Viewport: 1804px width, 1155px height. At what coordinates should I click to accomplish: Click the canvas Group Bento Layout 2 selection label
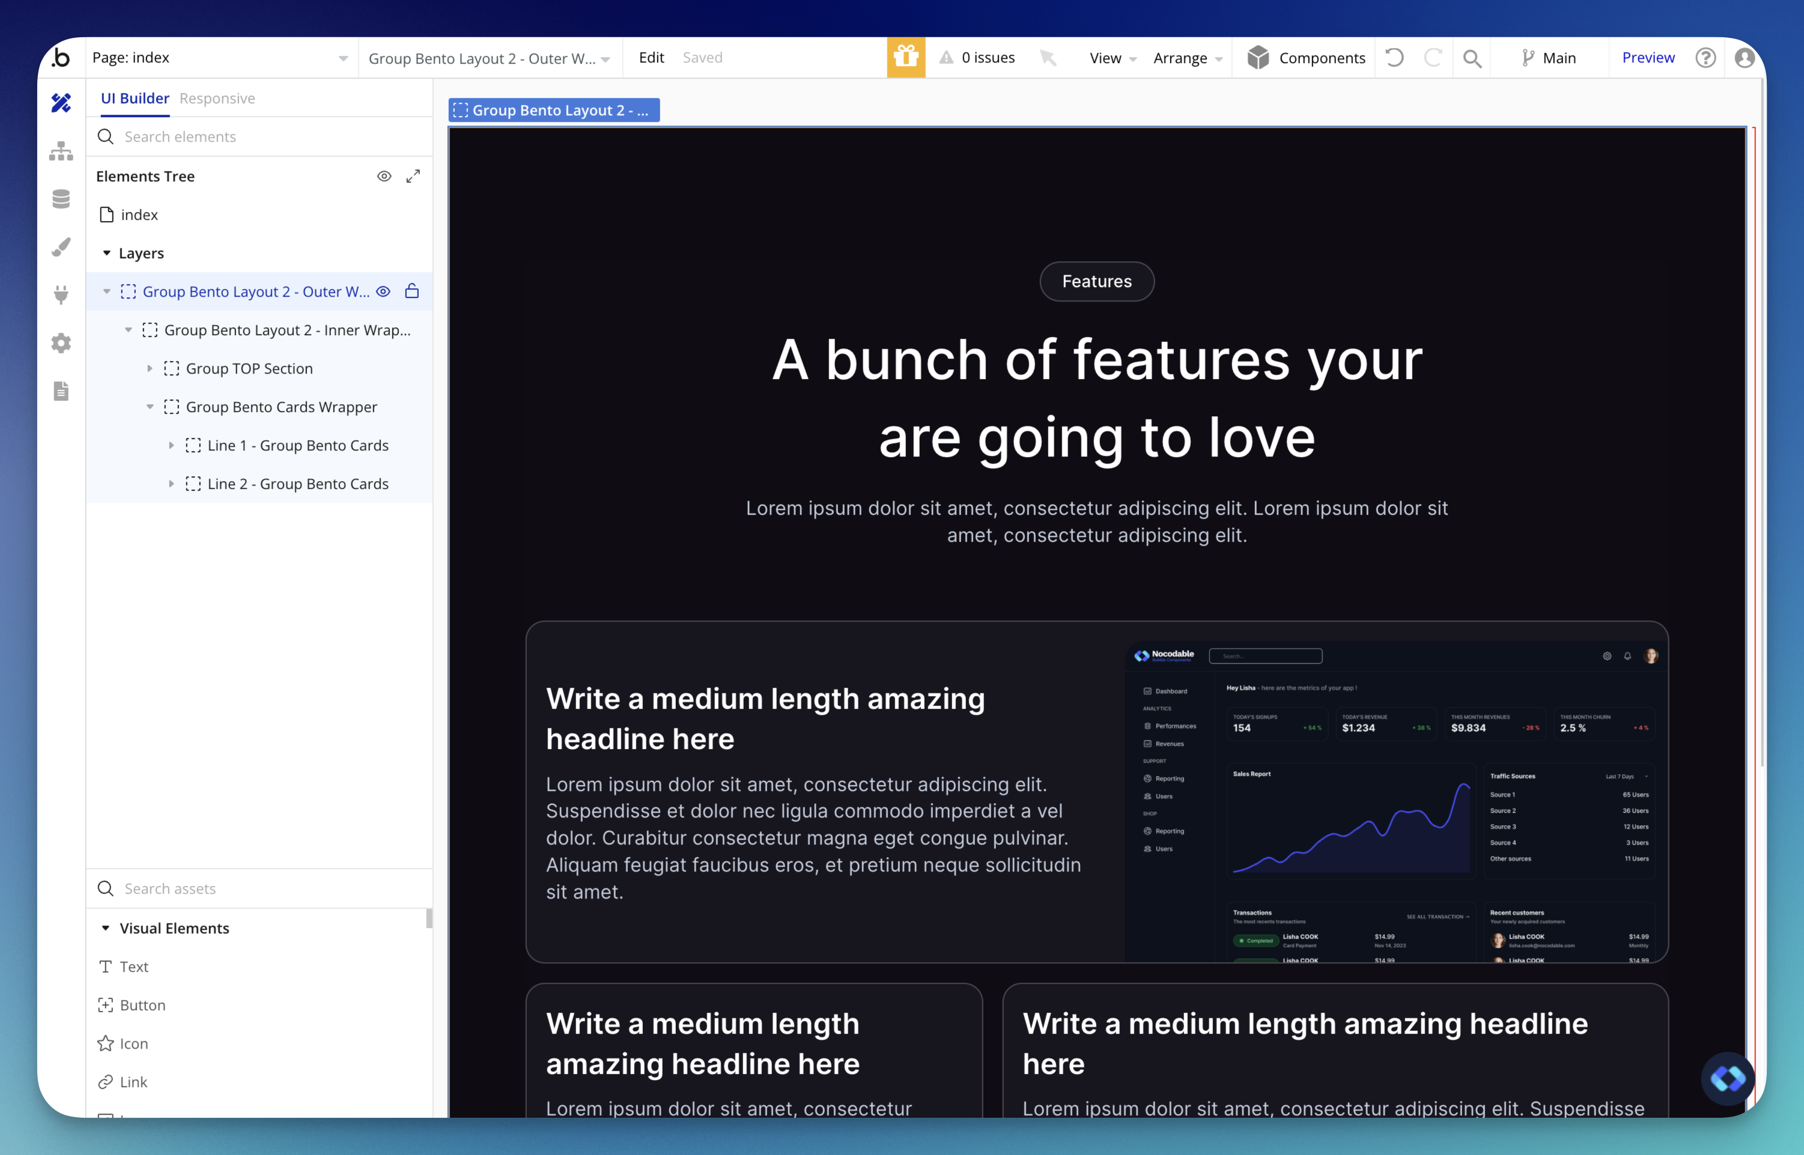(x=554, y=111)
